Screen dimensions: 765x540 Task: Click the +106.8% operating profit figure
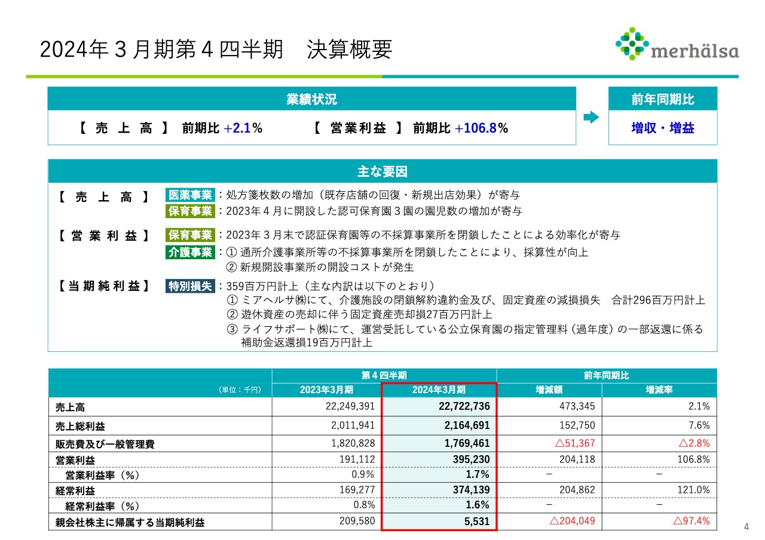(481, 128)
